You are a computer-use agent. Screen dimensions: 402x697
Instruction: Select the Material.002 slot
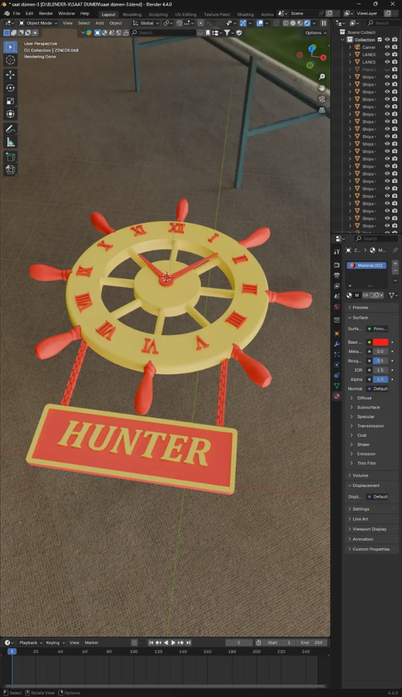pos(367,265)
